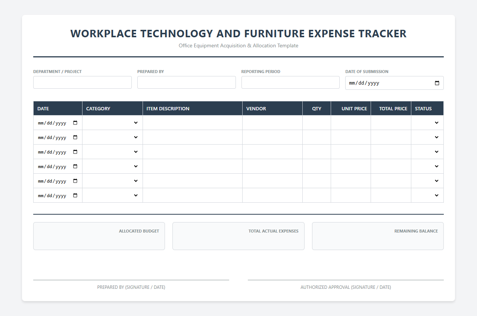This screenshot has height=316, width=477.
Task: Select Unit Price cell in sixth row
Action: click(x=351, y=195)
